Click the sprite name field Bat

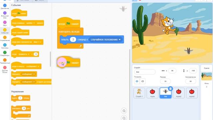(x=145, y=72)
